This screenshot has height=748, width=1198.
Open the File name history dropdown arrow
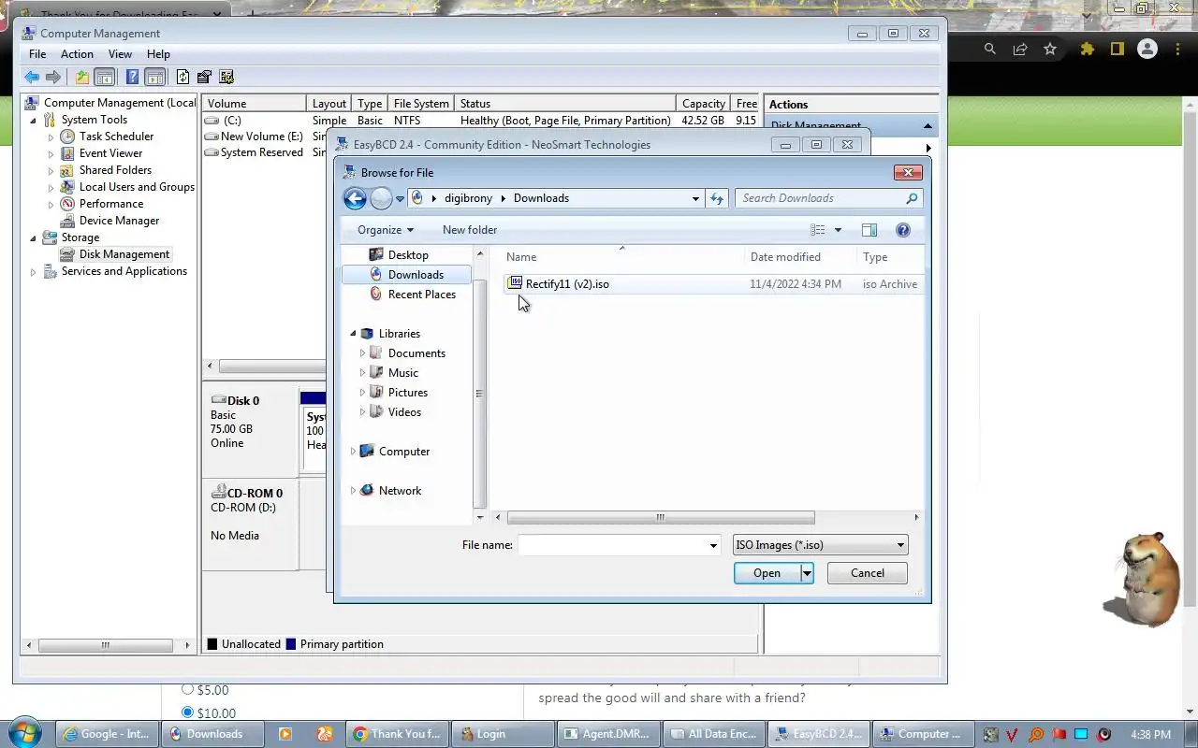(x=714, y=545)
